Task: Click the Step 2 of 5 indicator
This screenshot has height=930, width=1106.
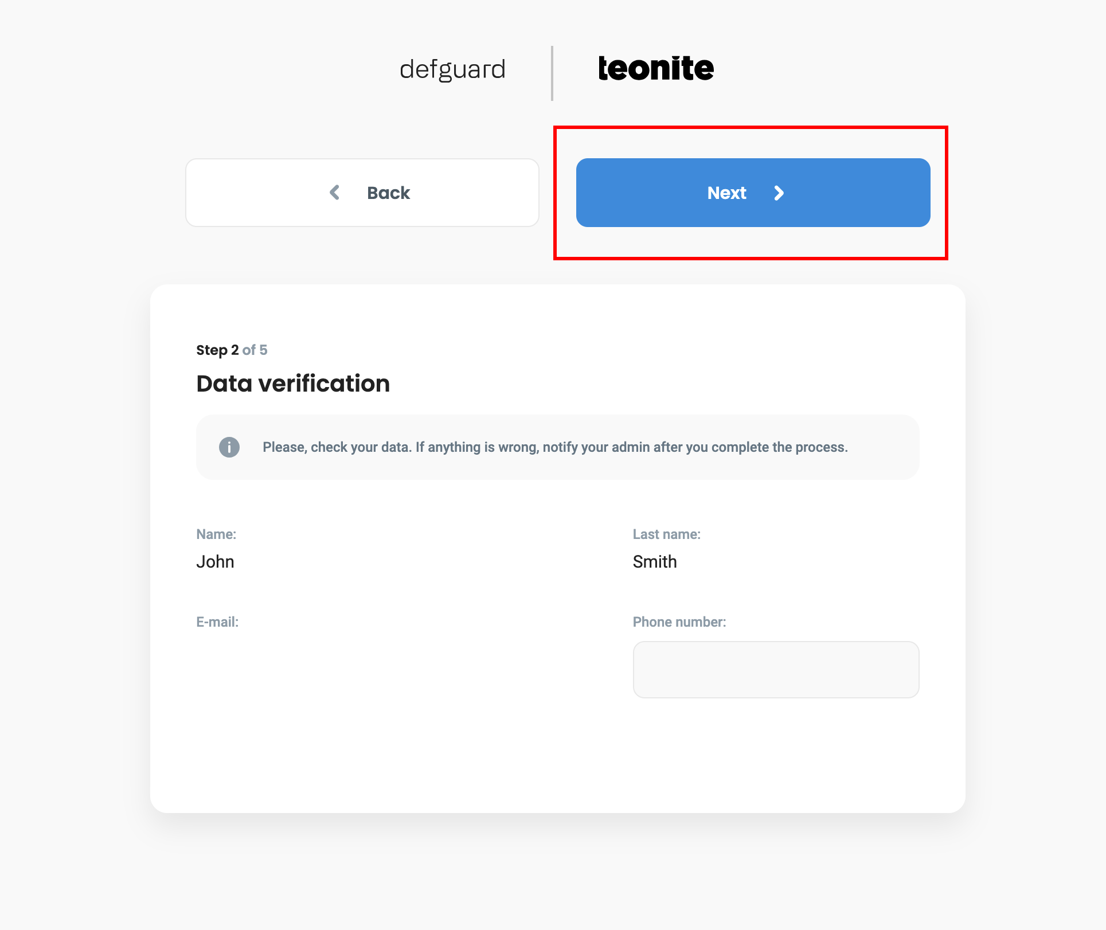Action: click(232, 350)
